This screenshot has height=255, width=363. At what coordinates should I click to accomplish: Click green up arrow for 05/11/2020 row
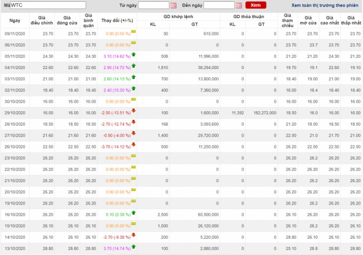pos(133,54)
